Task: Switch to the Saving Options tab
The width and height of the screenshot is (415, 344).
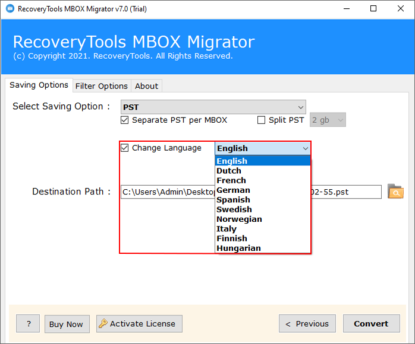Action: [39, 85]
